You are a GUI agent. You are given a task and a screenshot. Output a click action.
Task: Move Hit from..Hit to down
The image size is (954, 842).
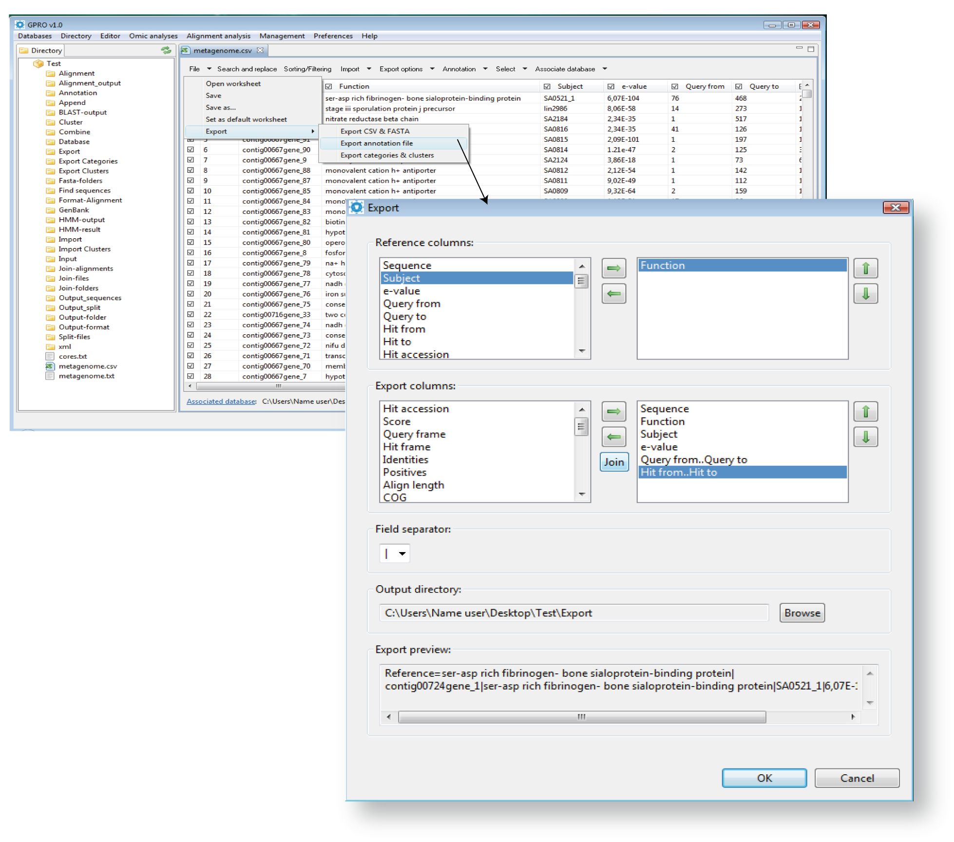pos(865,437)
